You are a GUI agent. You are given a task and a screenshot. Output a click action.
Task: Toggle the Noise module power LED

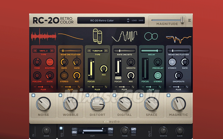click(33, 95)
